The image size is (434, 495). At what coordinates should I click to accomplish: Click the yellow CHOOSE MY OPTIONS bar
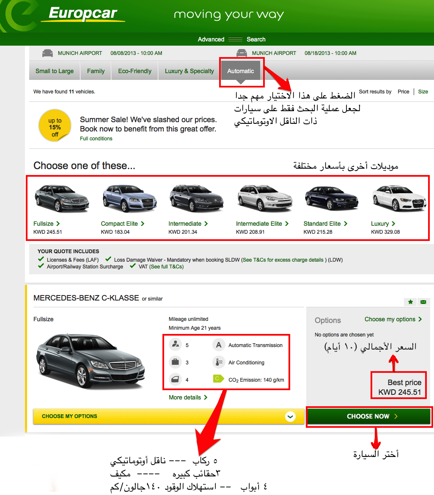click(x=169, y=416)
